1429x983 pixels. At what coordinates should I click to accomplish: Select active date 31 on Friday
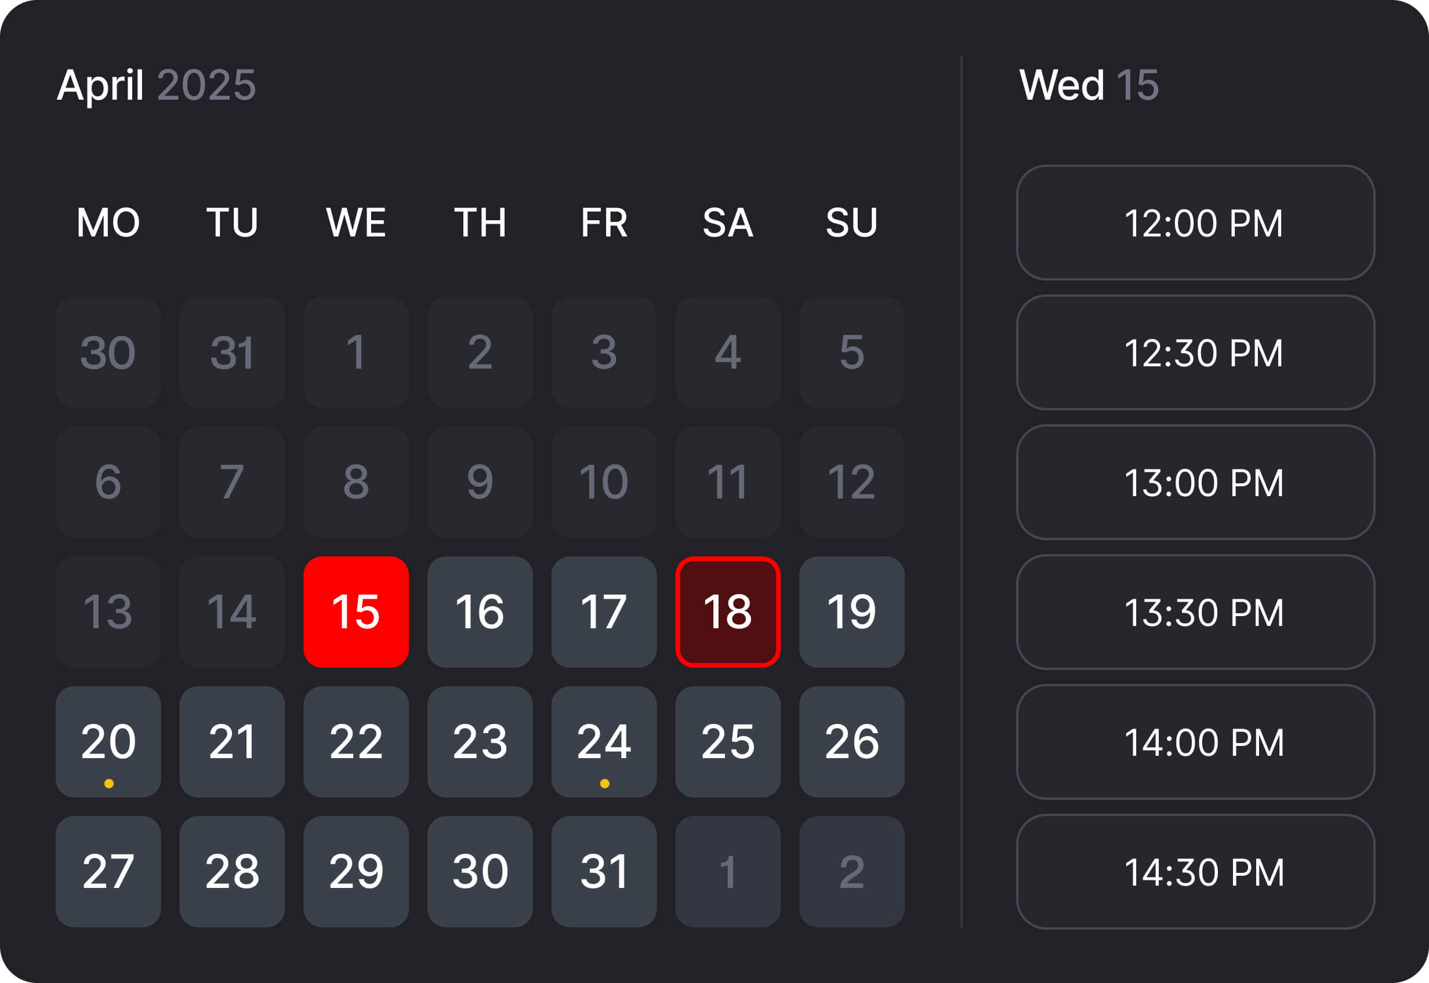tap(604, 872)
